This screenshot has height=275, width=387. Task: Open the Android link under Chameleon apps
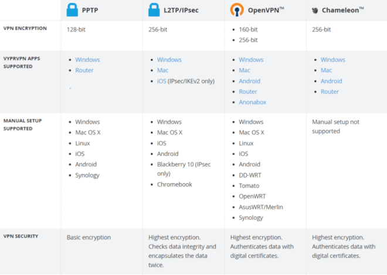(x=331, y=82)
